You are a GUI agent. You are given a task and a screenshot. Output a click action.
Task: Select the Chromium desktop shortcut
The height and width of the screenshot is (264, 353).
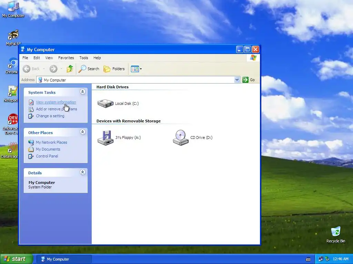(x=12, y=66)
